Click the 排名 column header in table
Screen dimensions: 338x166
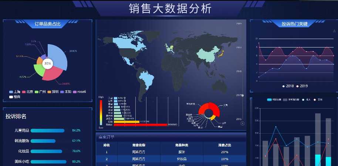point(107,145)
